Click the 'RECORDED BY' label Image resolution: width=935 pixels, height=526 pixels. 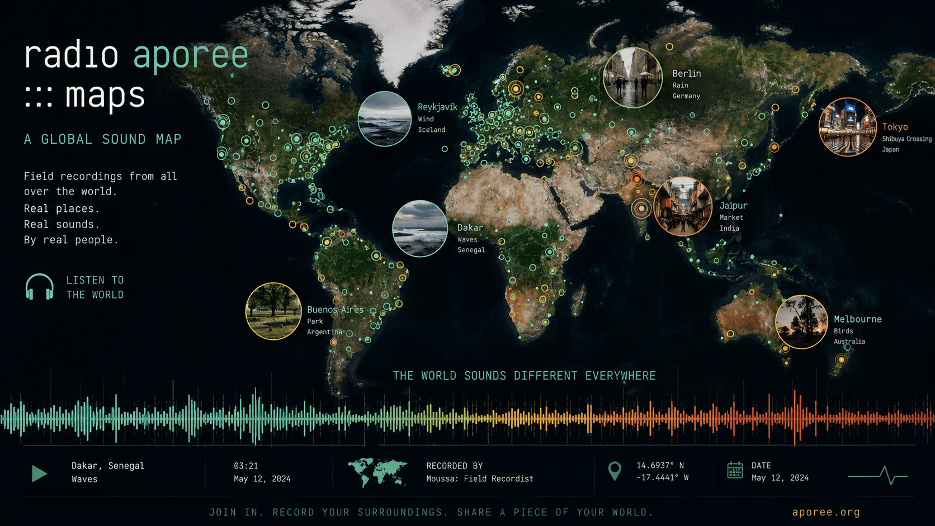coord(454,466)
